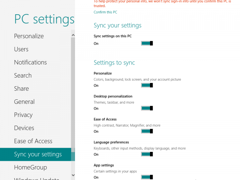Turn off the Personalize sync toggle
240x180 pixels.
coord(147,85)
